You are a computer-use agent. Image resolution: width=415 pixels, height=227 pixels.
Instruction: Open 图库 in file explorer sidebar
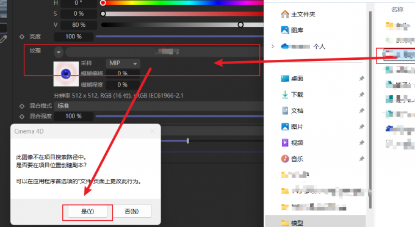[292, 30]
